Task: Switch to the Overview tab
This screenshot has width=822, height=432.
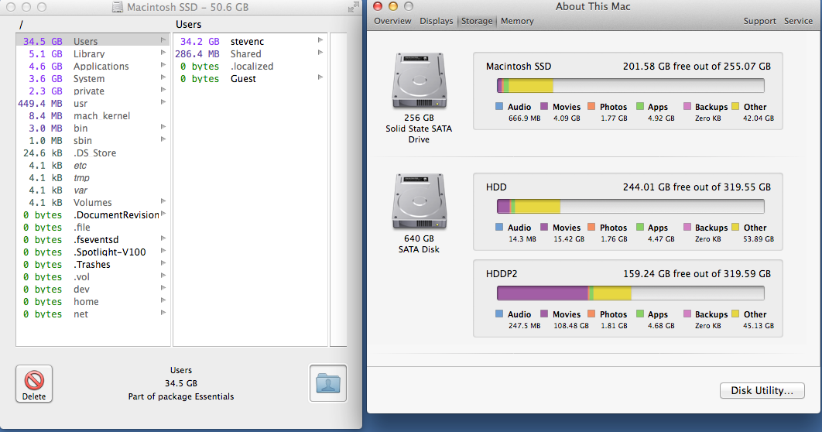Action: click(x=392, y=21)
